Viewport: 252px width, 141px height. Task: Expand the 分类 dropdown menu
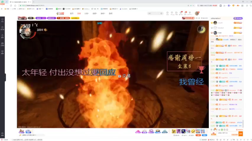(86, 13)
